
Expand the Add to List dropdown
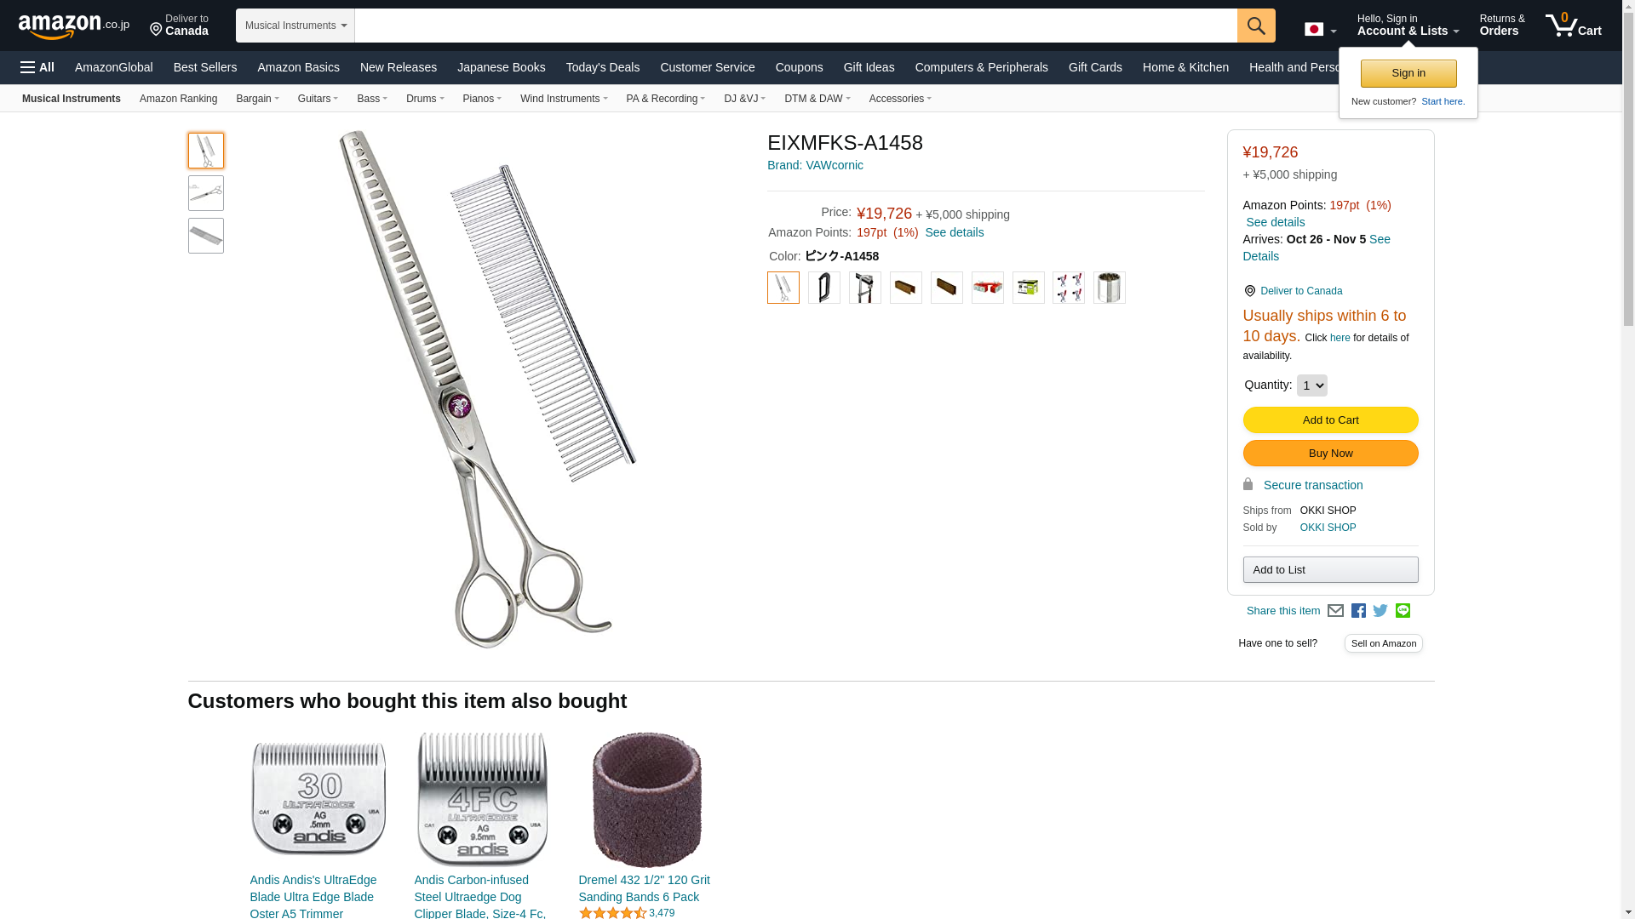(1330, 569)
